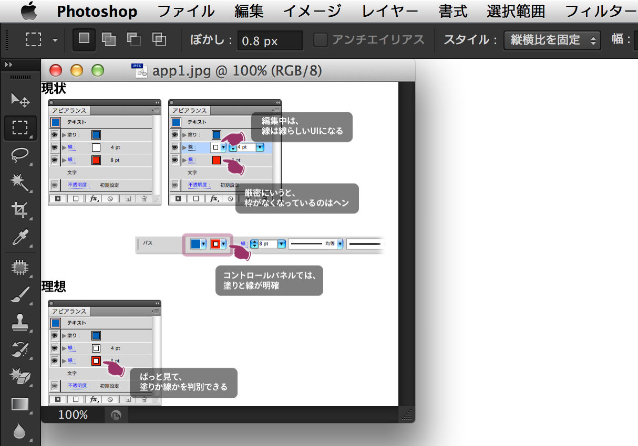This screenshot has width=638, height=446.
Task: Select the Patch healing tool
Action: click(20, 268)
